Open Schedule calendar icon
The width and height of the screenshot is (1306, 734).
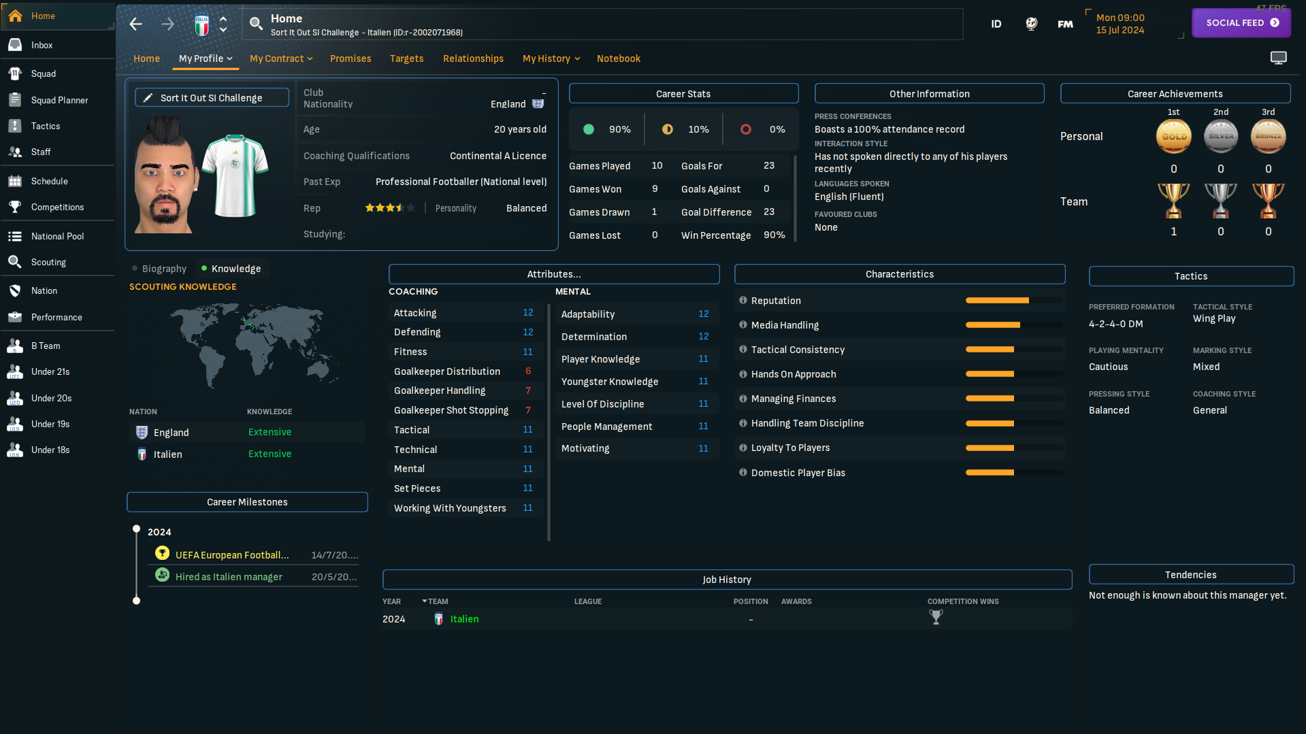[15, 181]
